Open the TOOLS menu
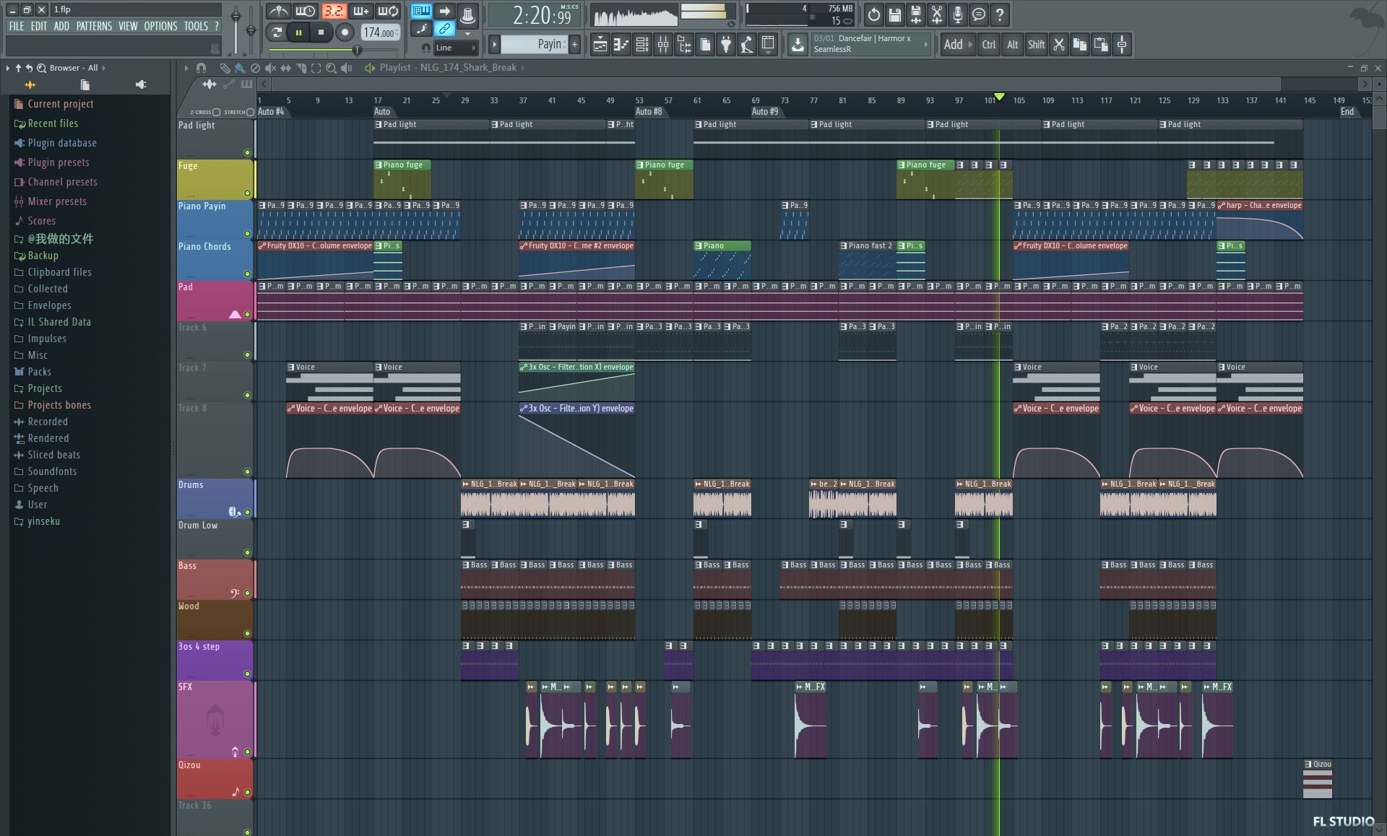The width and height of the screenshot is (1387, 836). 196,26
